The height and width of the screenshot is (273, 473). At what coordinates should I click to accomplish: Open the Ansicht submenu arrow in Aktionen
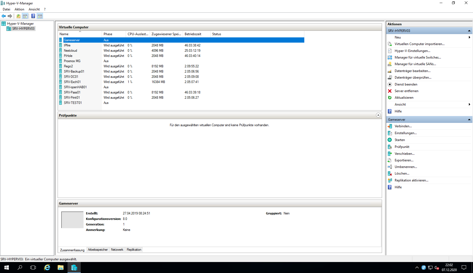tap(469, 104)
